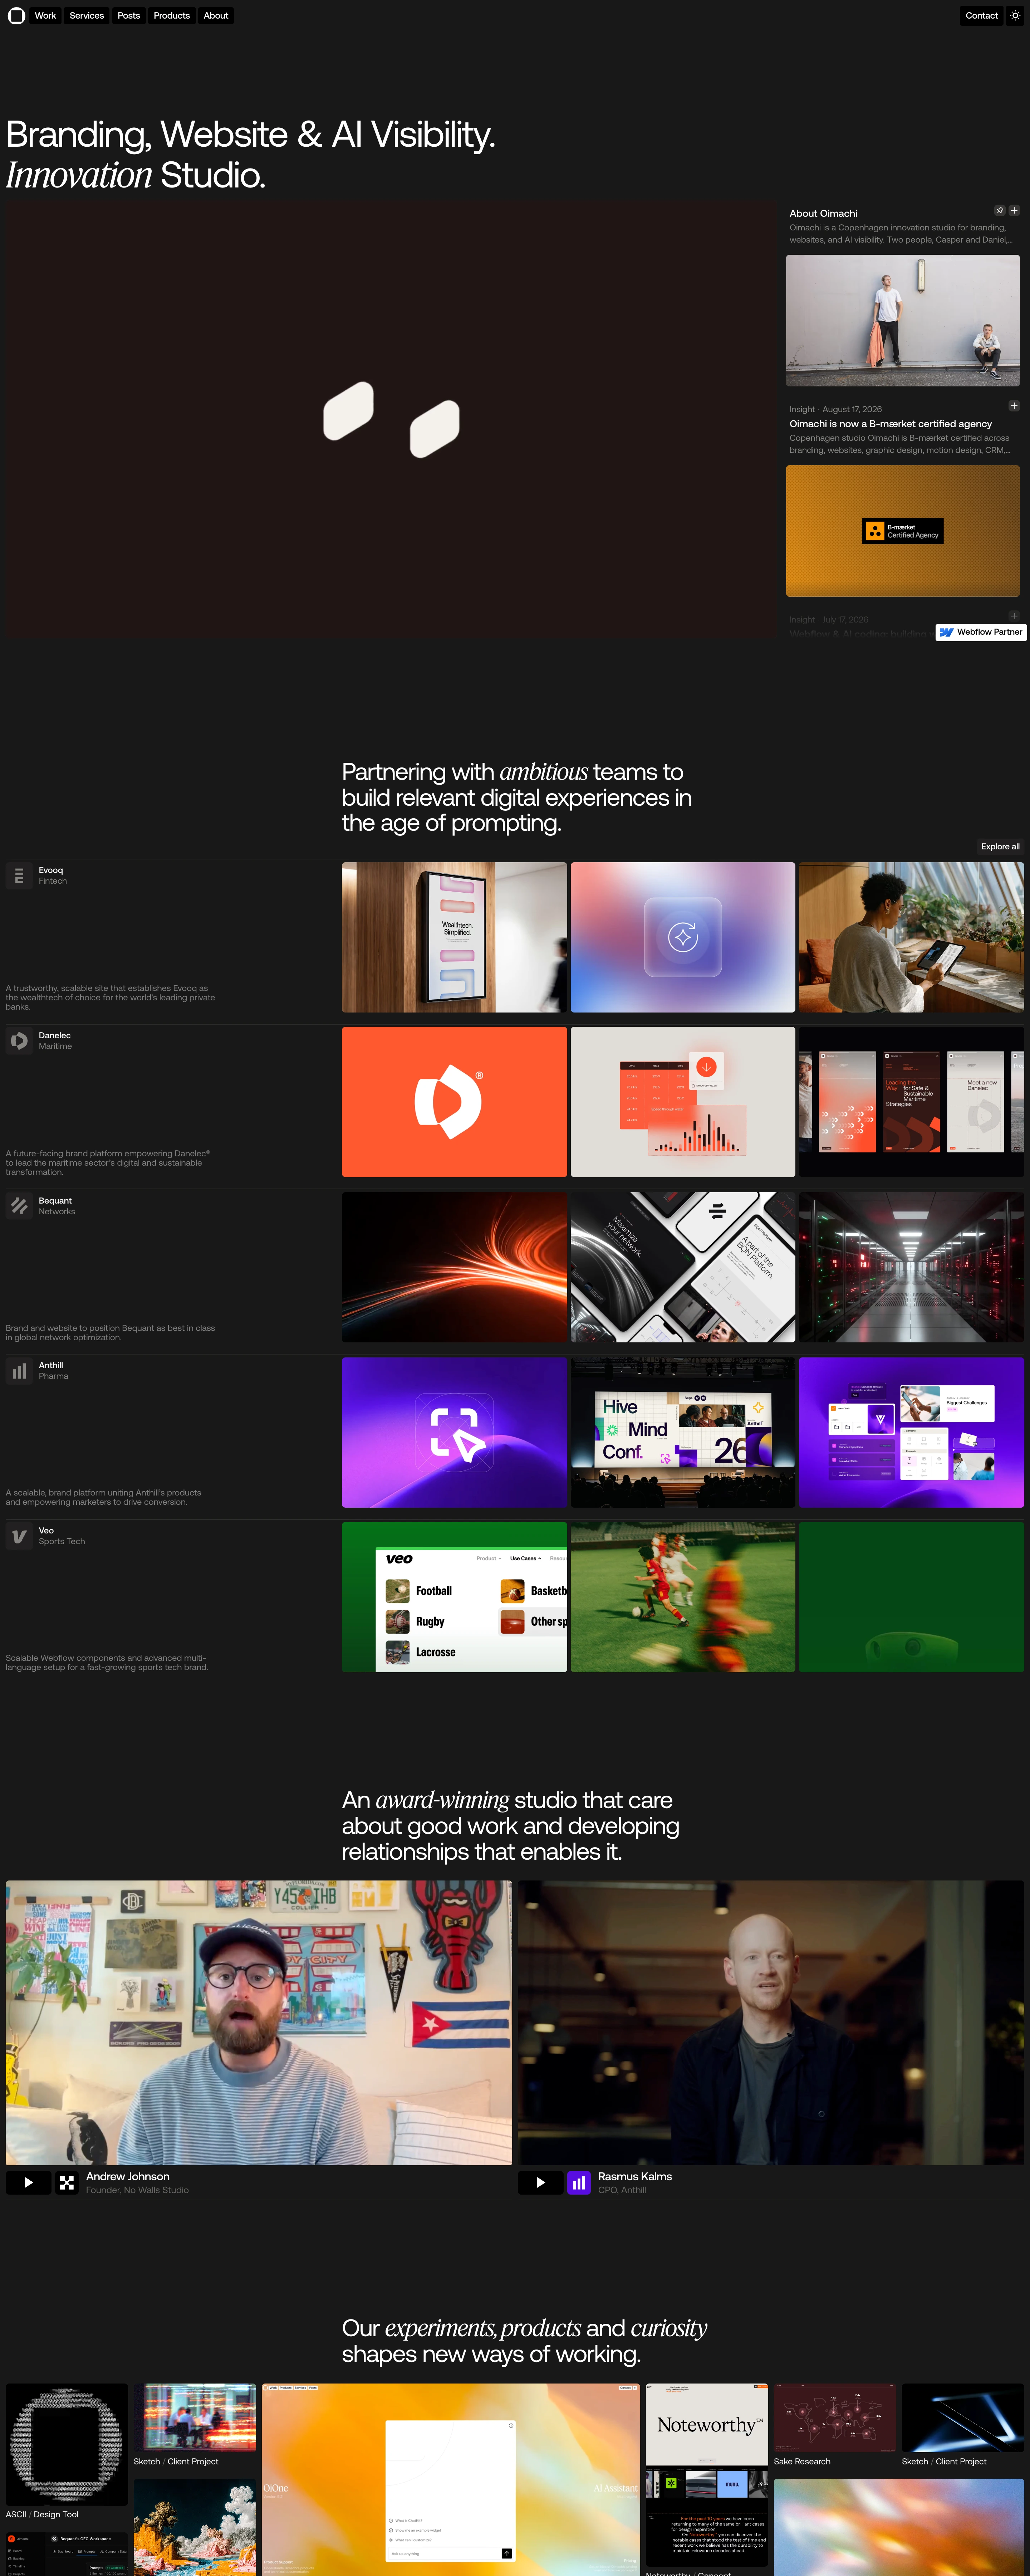The width and height of the screenshot is (1030, 2576).
Task: Click the Danelec logo icon
Action: tap(19, 1041)
